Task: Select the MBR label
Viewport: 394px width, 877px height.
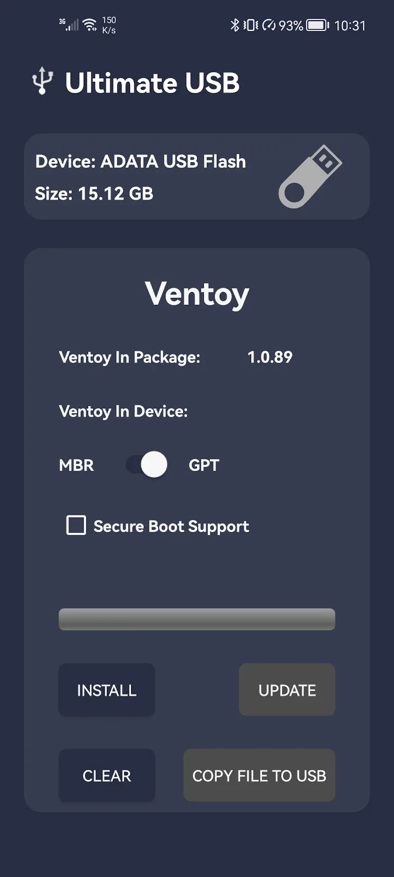Action: 76,465
